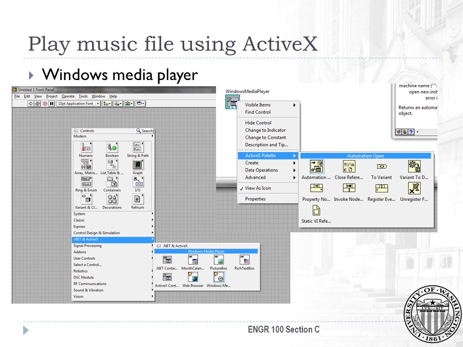
Task: Open the 15pt Application Font dropdown
Action: point(79,104)
